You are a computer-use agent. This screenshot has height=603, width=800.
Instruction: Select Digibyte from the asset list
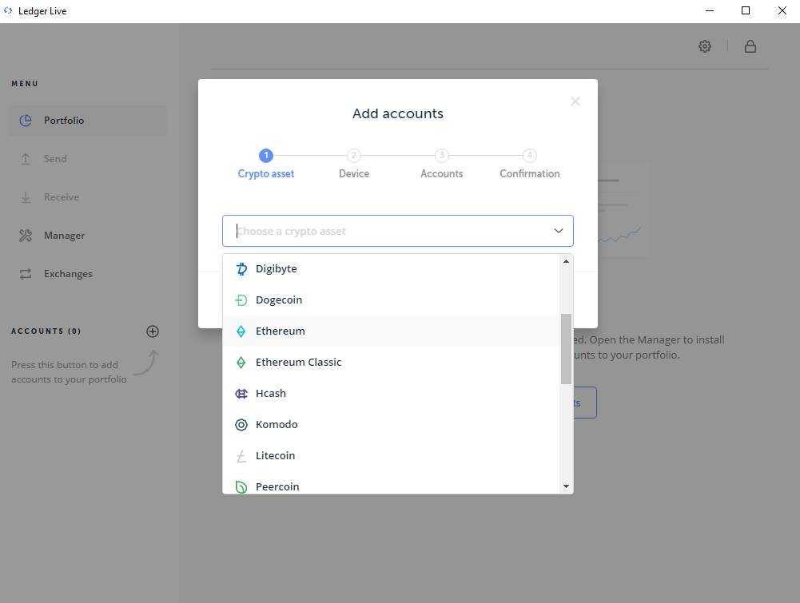(x=392, y=268)
